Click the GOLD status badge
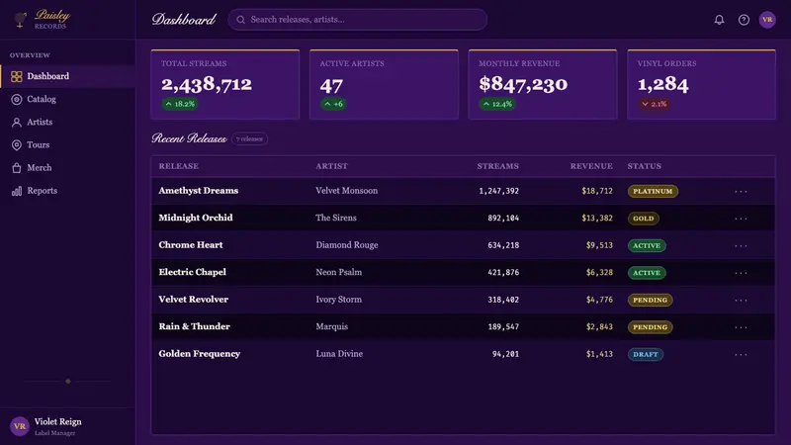The image size is (791, 445). (x=644, y=219)
